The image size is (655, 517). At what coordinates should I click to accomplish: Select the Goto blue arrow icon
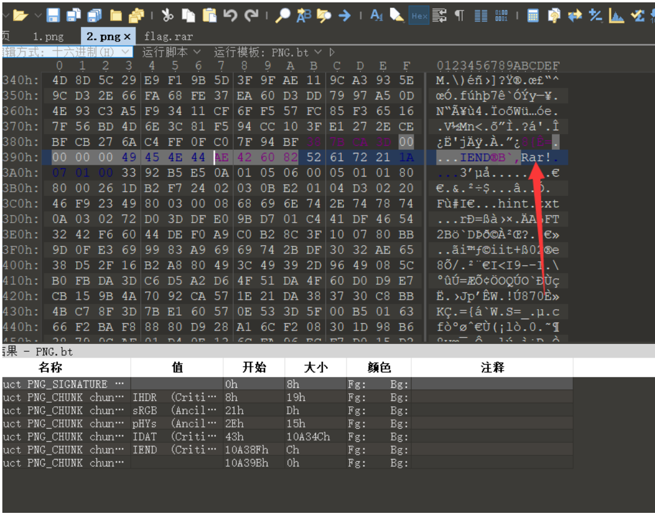pyautogui.click(x=345, y=16)
